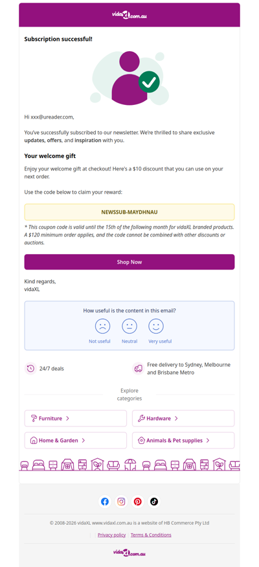Click the chevron next to Home & Garden
259x567 pixels.
tap(84, 441)
